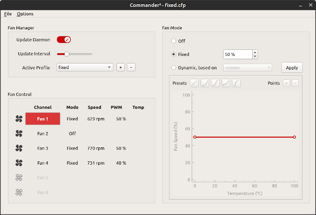Click the 40 % PWM value
Screen dimensions: 316x215
pyautogui.click(x=121, y=163)
